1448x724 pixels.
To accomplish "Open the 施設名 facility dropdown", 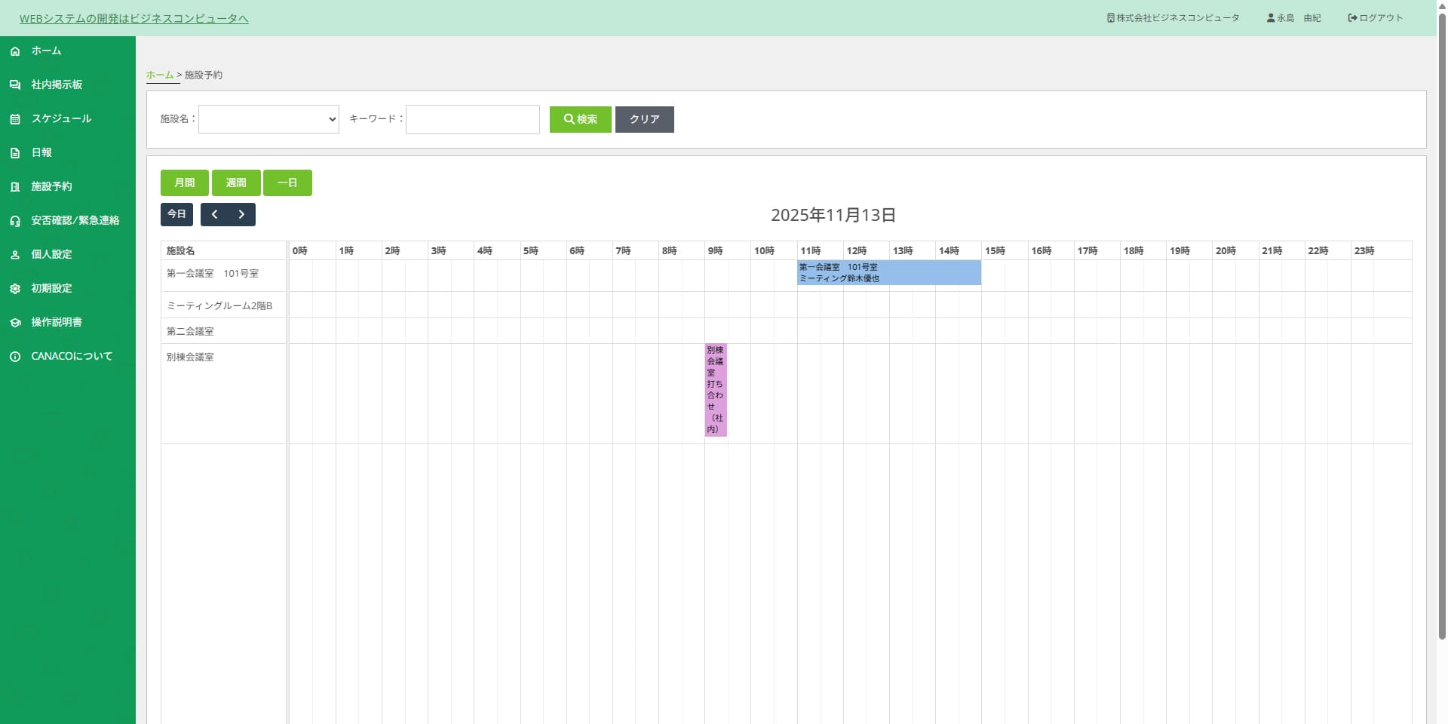I will click(268, 119).
